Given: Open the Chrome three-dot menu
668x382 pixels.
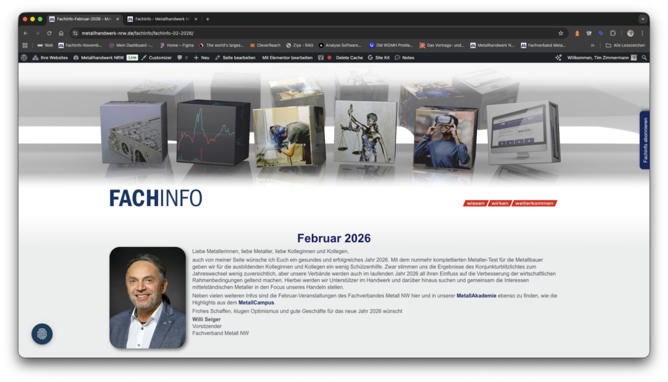Looking at the screenshot, I should click(642, 33).
